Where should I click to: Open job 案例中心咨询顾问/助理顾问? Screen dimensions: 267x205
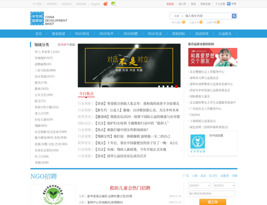[x=105, y=203]
